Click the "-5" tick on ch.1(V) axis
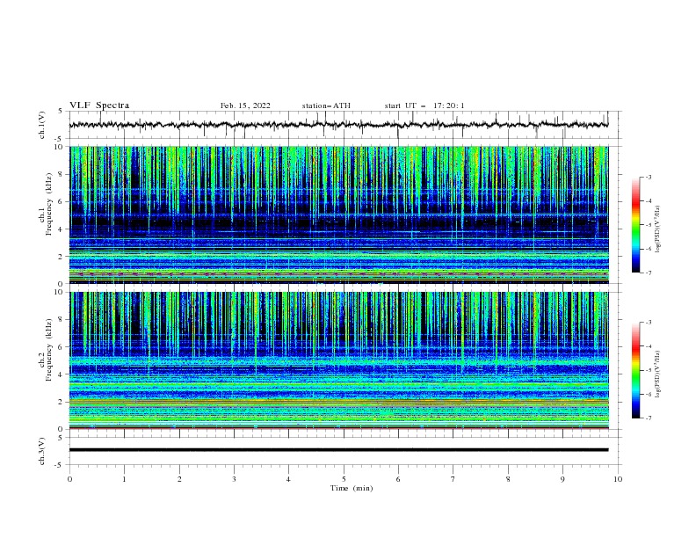Viewport: 696px width, 538px height. pos(60,139)
